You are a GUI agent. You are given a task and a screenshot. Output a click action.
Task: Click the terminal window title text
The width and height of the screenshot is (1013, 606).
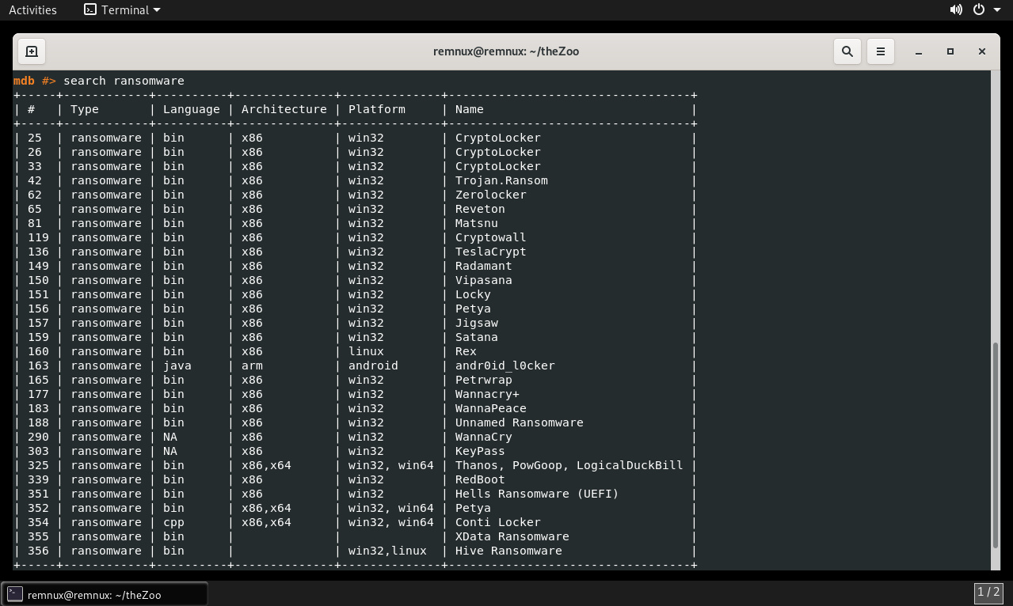(505, 51)
